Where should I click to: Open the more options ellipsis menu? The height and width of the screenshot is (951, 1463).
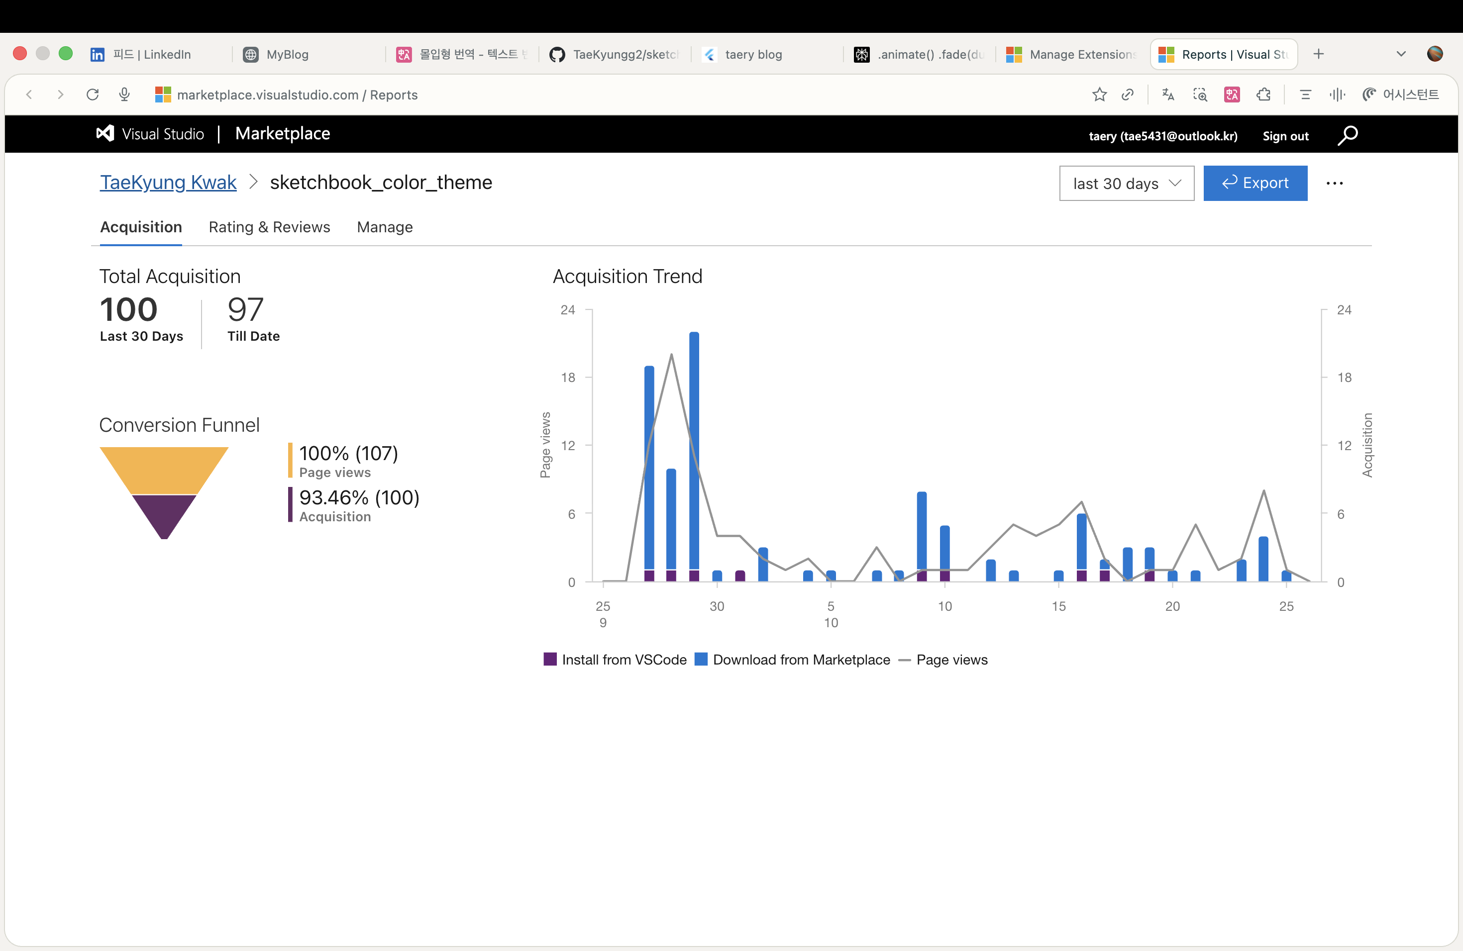(x=1334, y=183)
